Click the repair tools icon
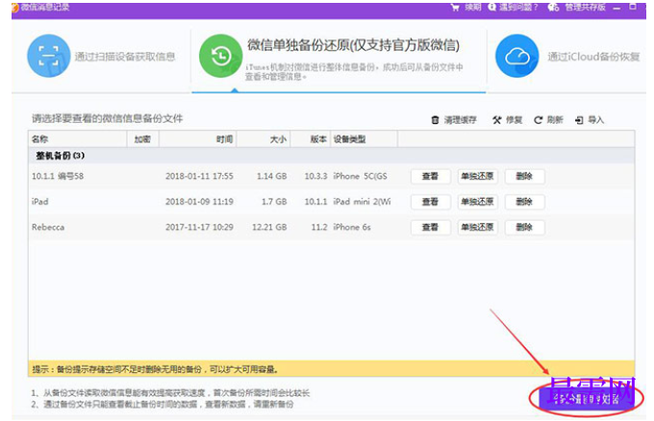654x421 pixels. click(497, 120)
